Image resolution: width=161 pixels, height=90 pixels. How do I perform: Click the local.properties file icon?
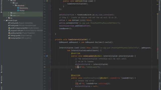point(9,38)
